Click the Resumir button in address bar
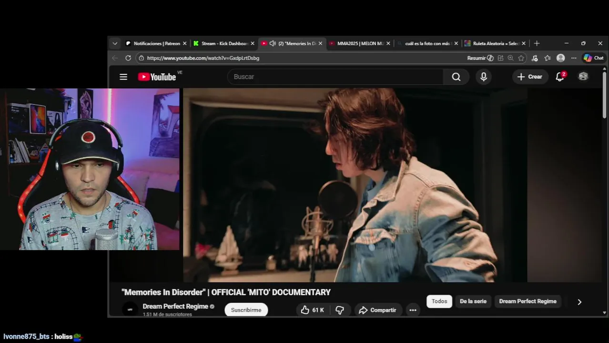Viewport: 609px width, 343px height. coord(480,58)
